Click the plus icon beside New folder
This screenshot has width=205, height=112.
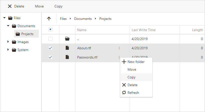tap(124, 62)
